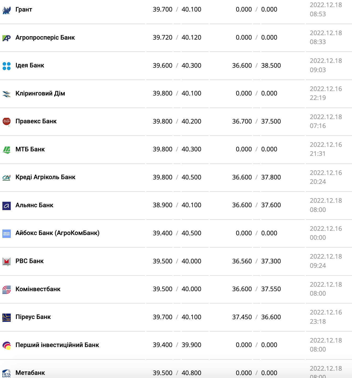
Task: Select Ідея Банк rate 38.500
Action: click(x=271, y=65)
